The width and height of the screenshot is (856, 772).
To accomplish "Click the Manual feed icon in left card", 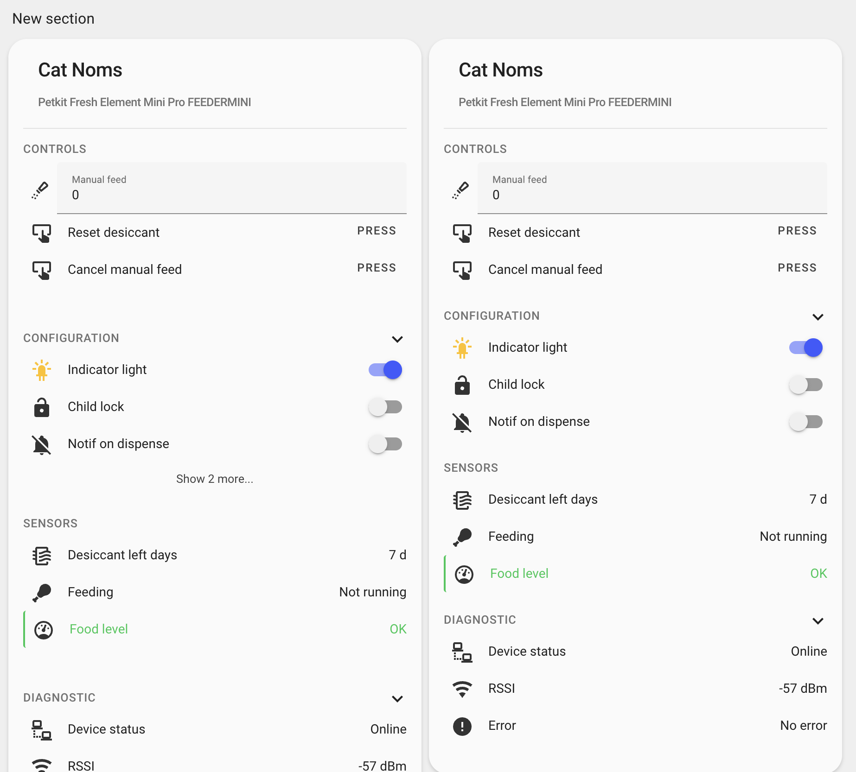I will 40,190.
